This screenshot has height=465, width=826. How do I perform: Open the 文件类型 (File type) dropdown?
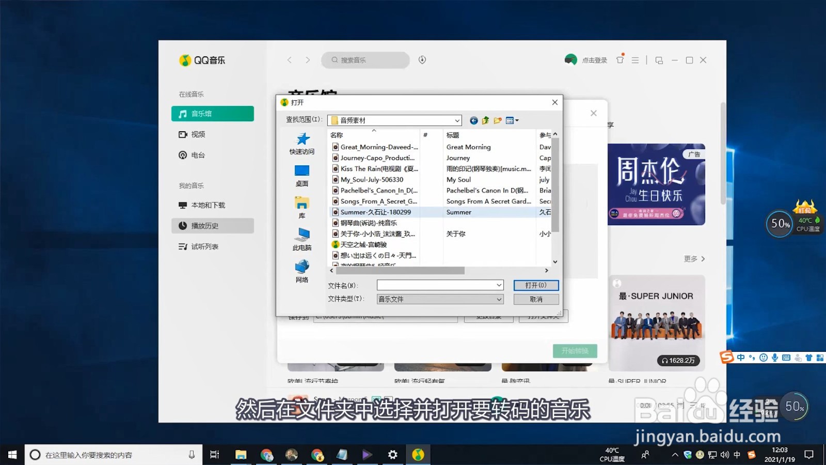pyautogui.click(x=497, y=299)
